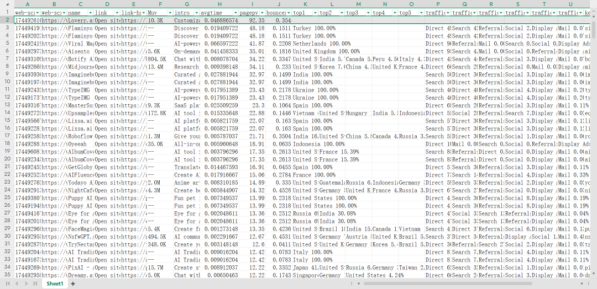This screenshot has width=597, height=289.
Task: Select row 17 header
Action: (7, 136)
